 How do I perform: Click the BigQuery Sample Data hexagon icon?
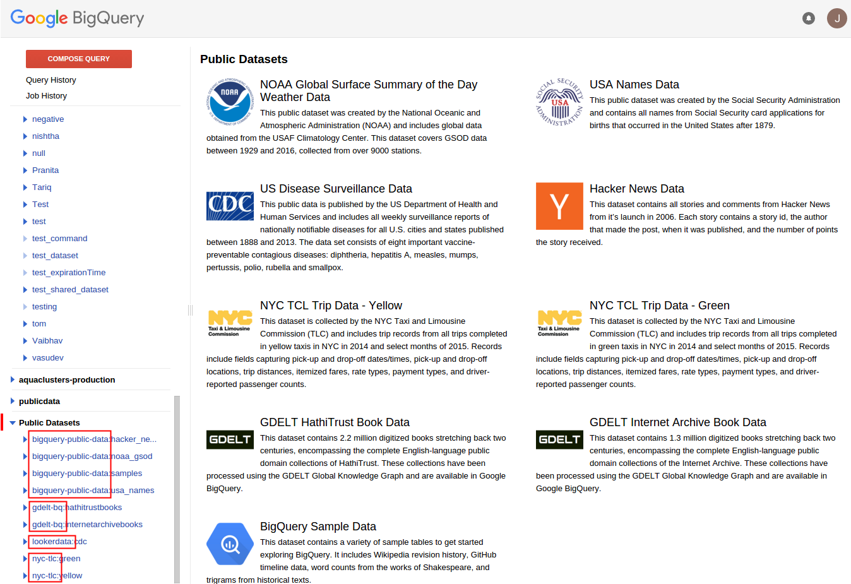click(230, 544)
